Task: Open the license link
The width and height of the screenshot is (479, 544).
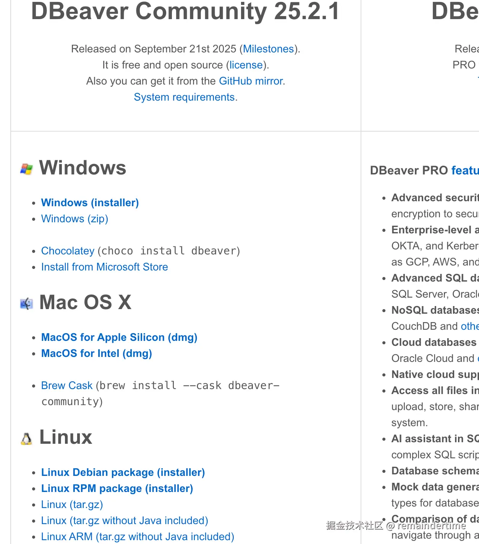Action: [x=246, y=65]
